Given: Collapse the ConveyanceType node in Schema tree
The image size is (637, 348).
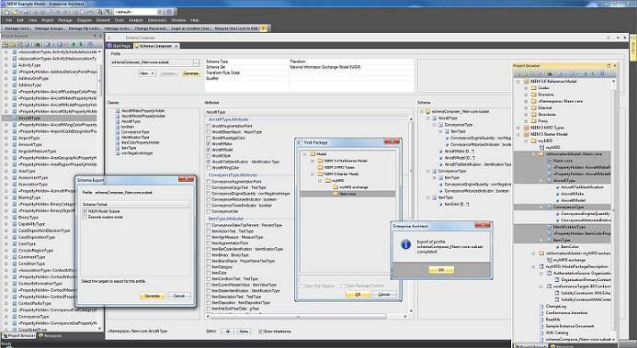Looking at the screenshot, I should click(x=428, y=171).
